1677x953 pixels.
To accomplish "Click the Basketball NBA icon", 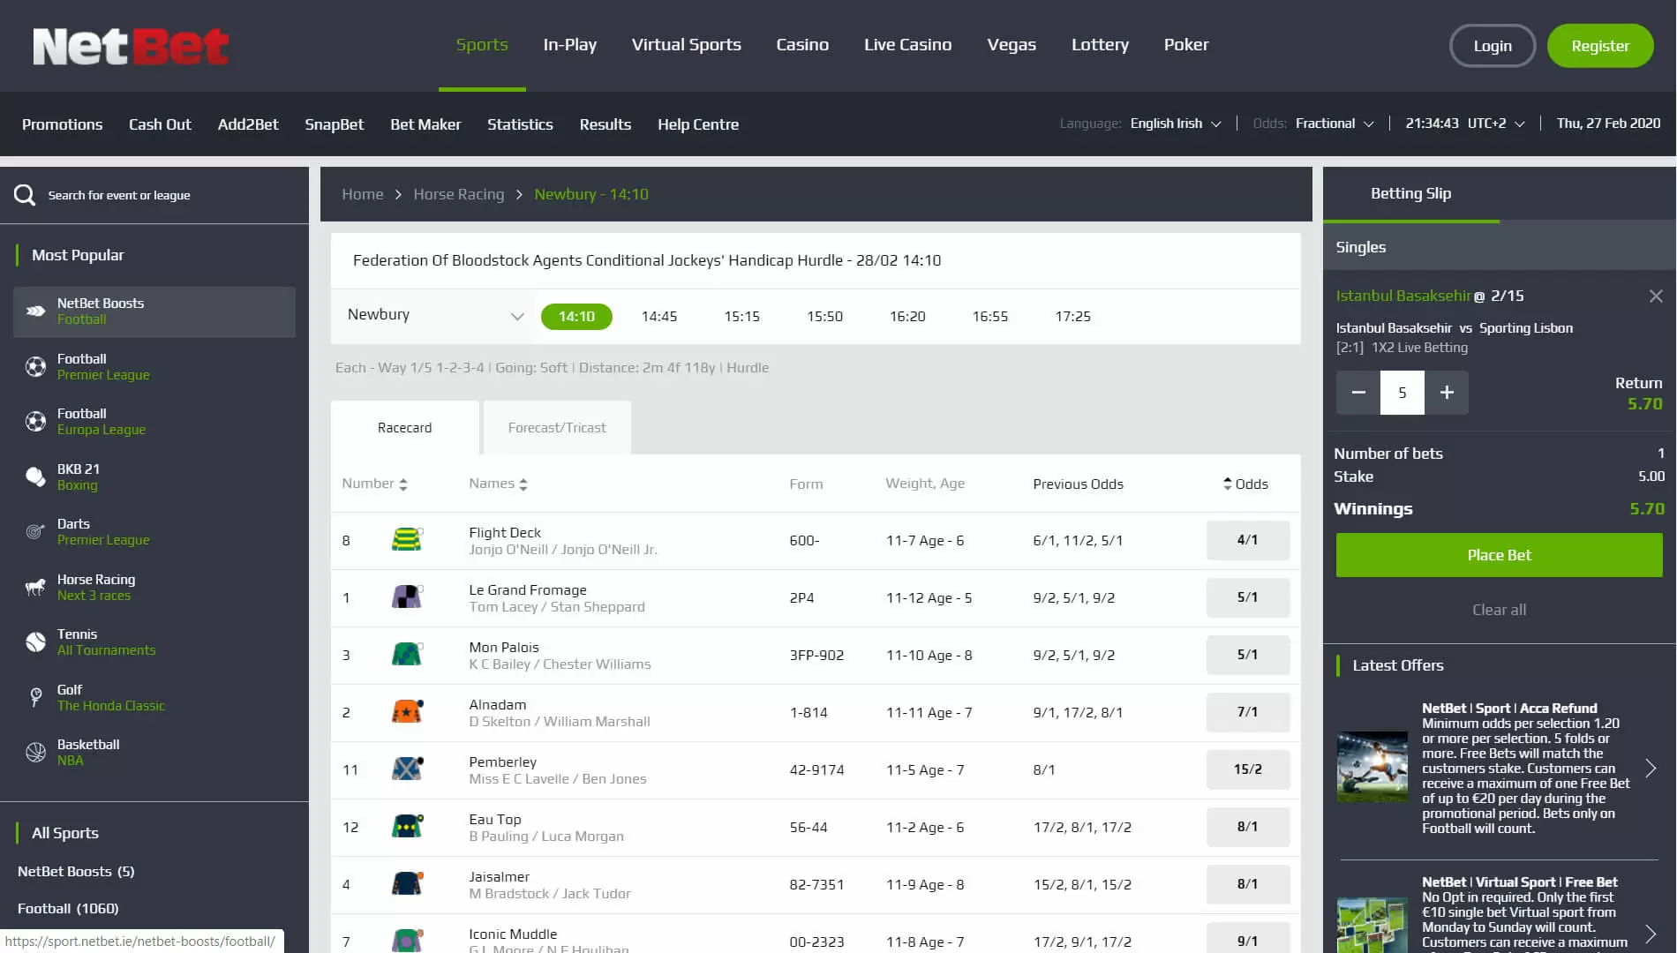I will (x=35, y=753).
